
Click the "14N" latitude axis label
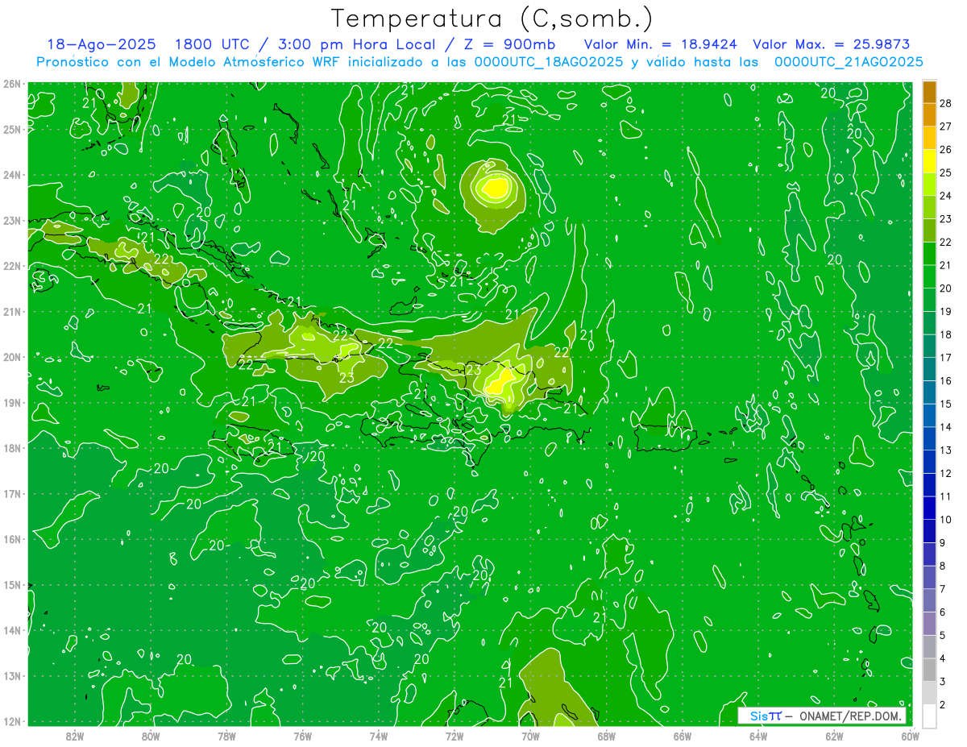(11, 630)
